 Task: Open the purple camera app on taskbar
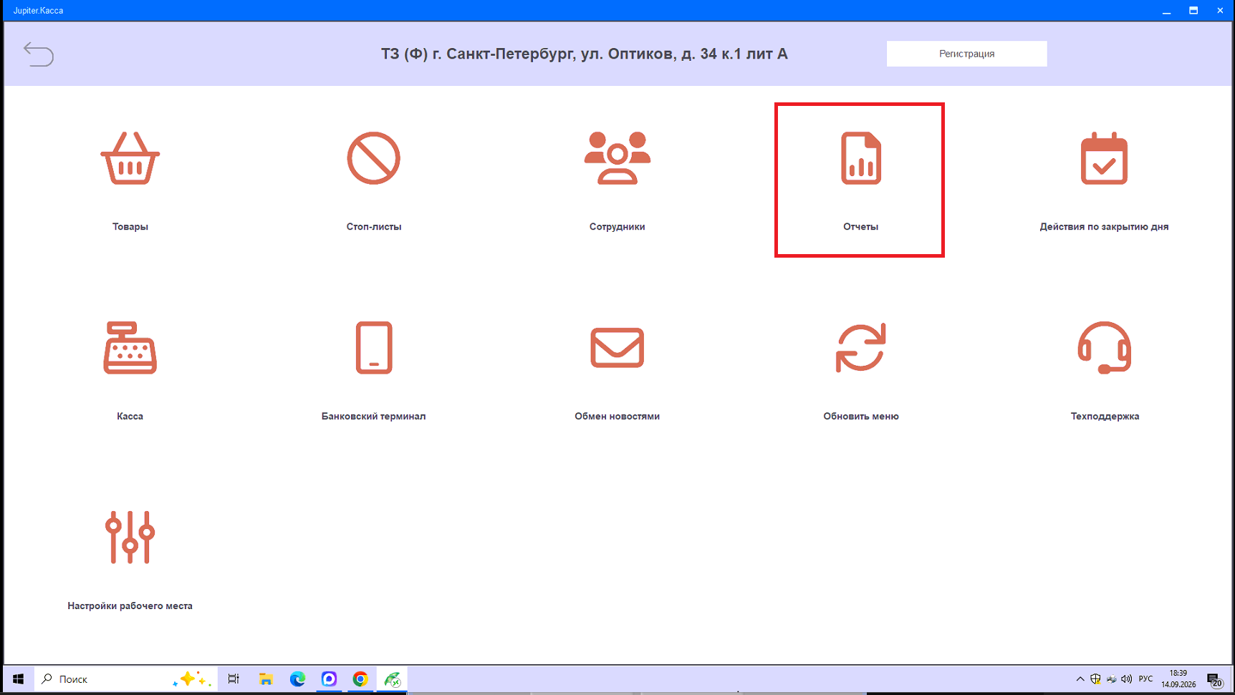click(x=329, y=679)
